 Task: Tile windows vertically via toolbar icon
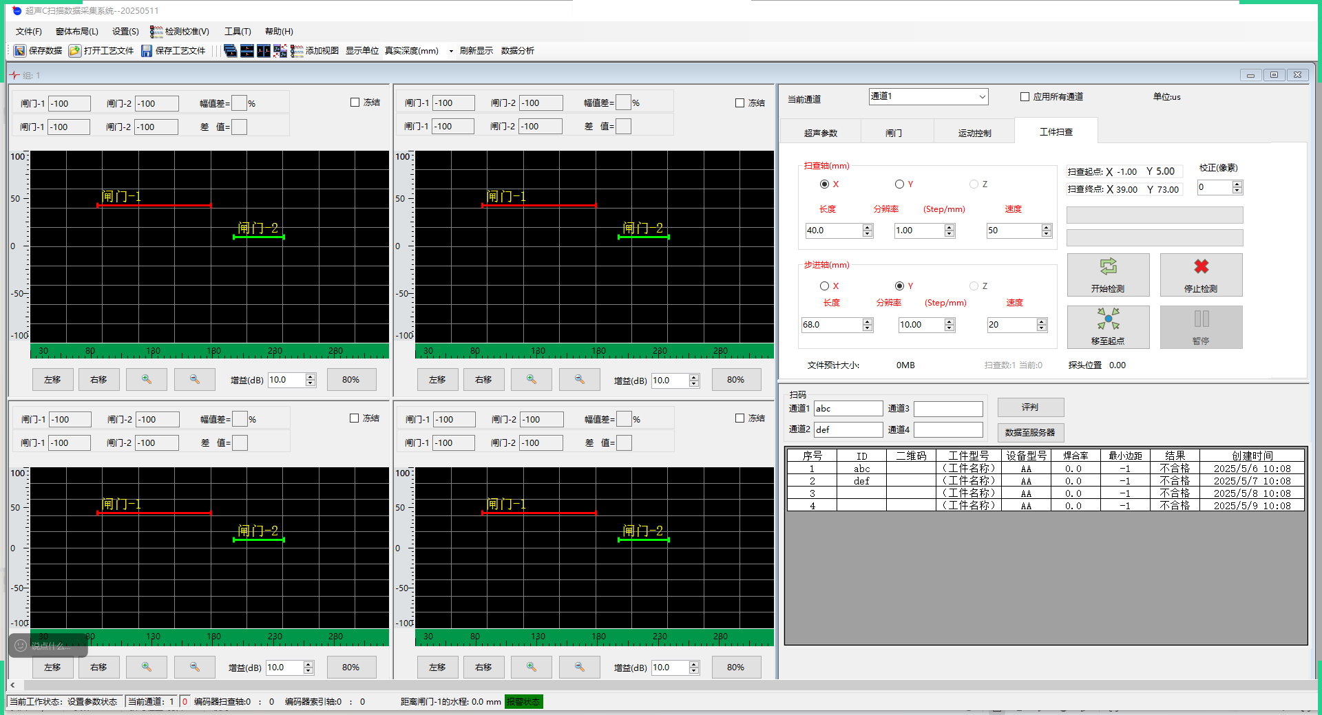[264, 51]
